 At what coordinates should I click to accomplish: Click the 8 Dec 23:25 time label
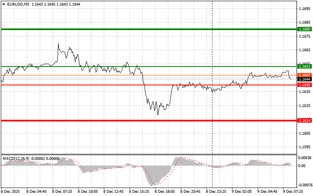click(216, 192)
